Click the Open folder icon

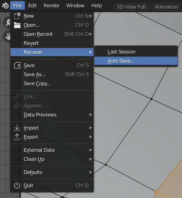[x=17, y=25]
